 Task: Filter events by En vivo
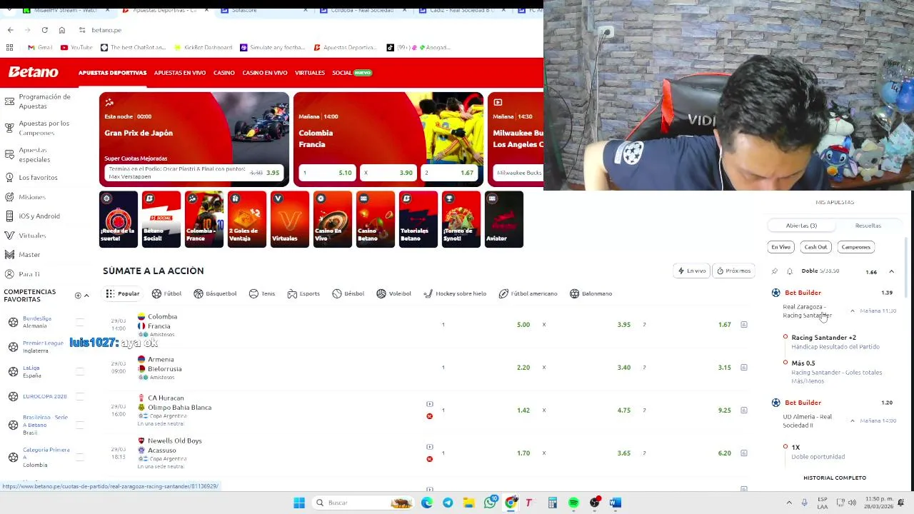point(691,271)
